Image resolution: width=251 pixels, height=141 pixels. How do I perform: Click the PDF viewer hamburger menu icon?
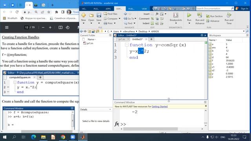coord(7,27)
